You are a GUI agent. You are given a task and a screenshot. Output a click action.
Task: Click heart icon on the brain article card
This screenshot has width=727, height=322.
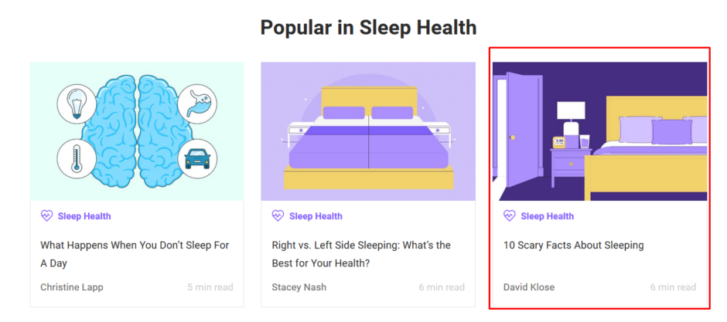[46, 216]
